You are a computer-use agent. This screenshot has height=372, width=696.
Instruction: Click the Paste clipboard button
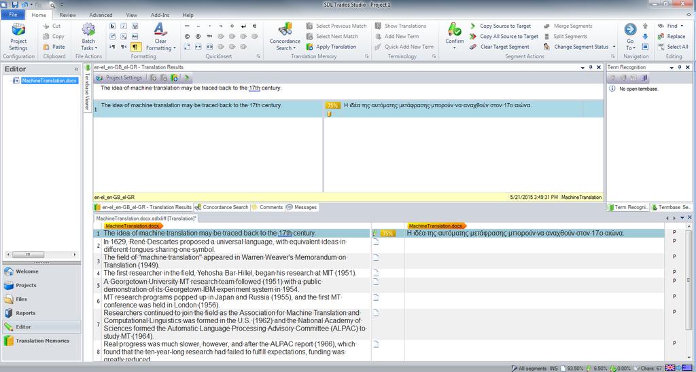click(54, 47)
